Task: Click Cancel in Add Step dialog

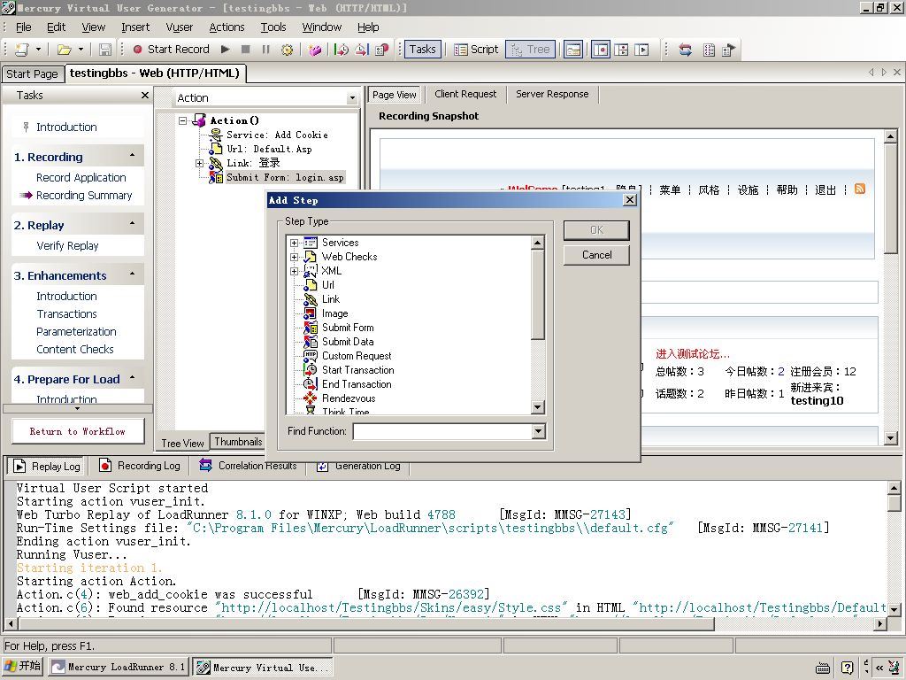Action: pyautogui.click(x=596, y=255)
